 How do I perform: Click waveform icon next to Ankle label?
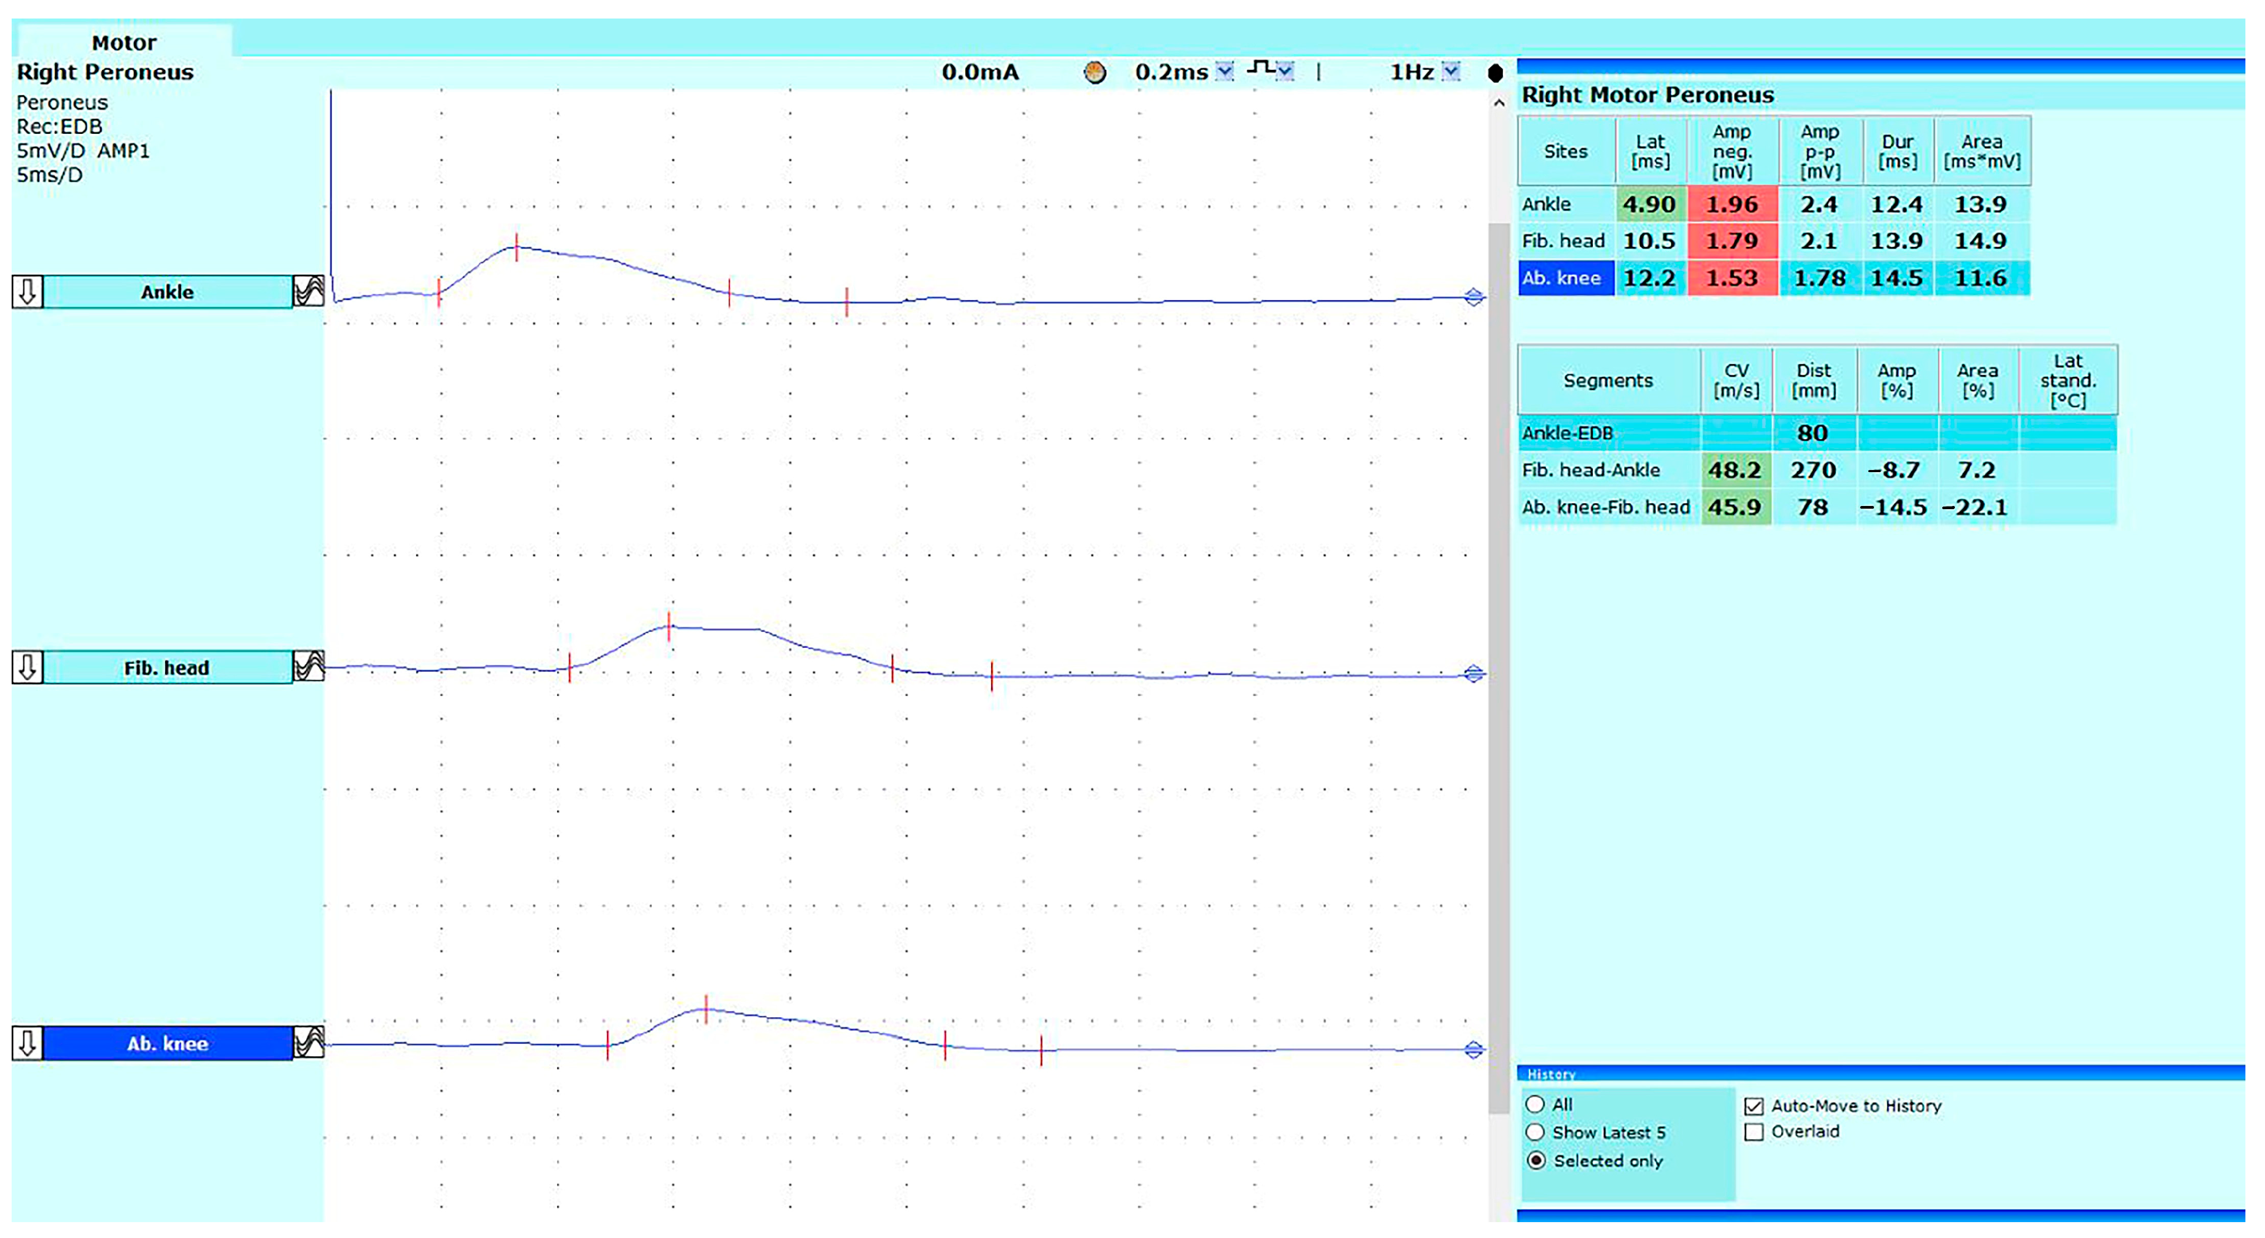click(x=309, y=291)
